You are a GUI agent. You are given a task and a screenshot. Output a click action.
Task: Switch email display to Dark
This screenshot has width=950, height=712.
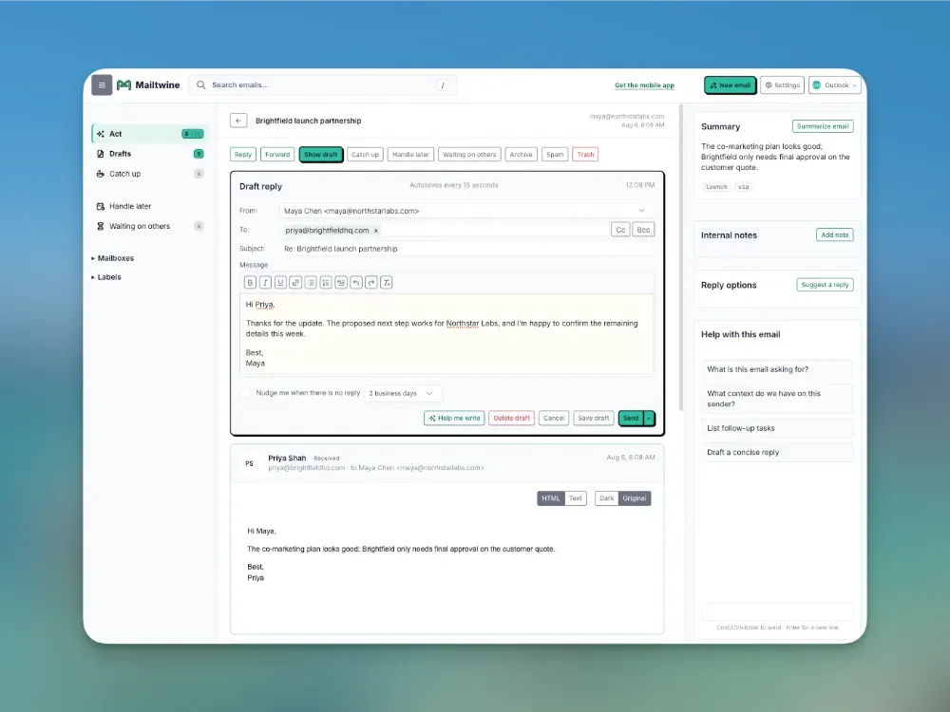tap(606, 498)
